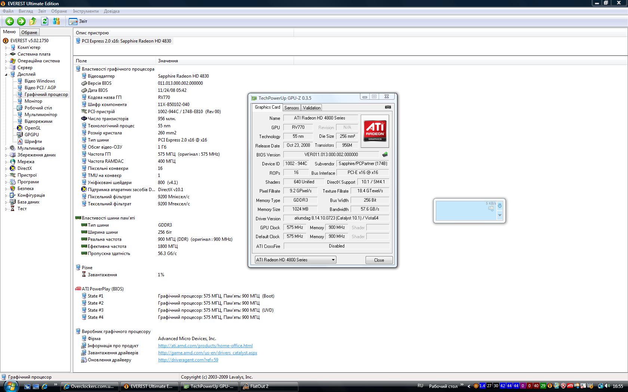Screen dimensions: 628x392
Task: Select the GPGPU tree item
Action: 31,135
